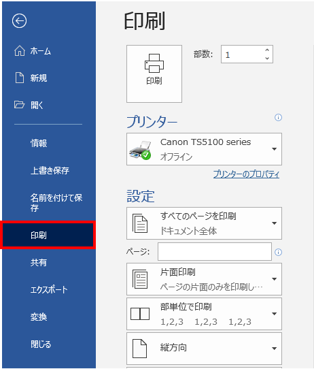Click the back arrow circle icon
The height and width of the screenshot is (369, 314).
click(19, 21)
